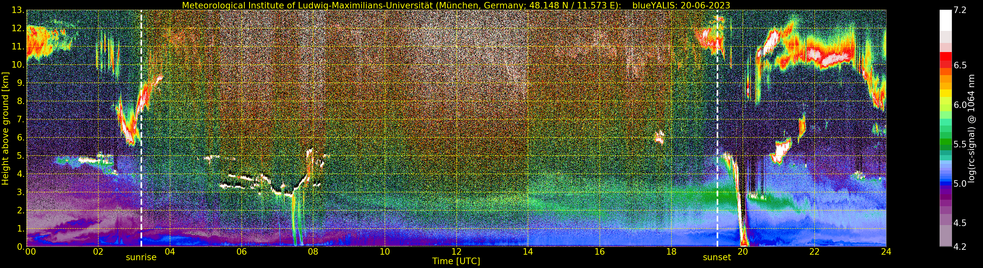Click the '7.2' colorbar value

click(960, 10)
